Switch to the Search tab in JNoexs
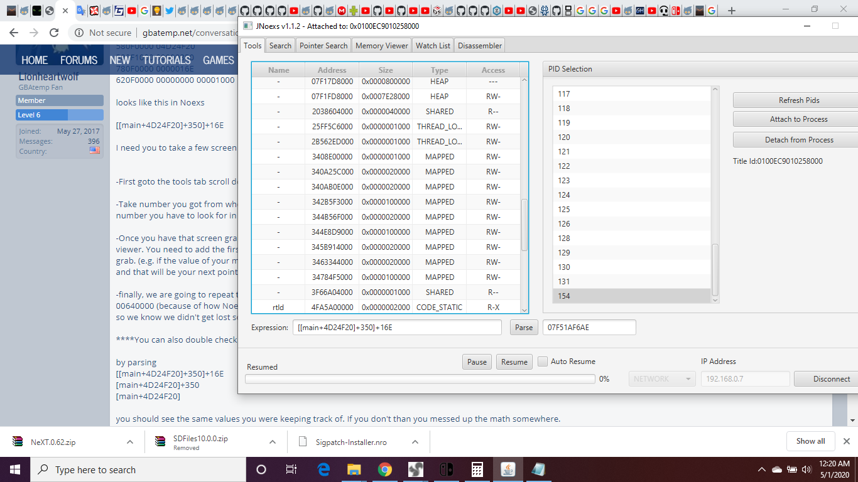The width and height of the screenshot is (858, 482). [x=280, y=45]
